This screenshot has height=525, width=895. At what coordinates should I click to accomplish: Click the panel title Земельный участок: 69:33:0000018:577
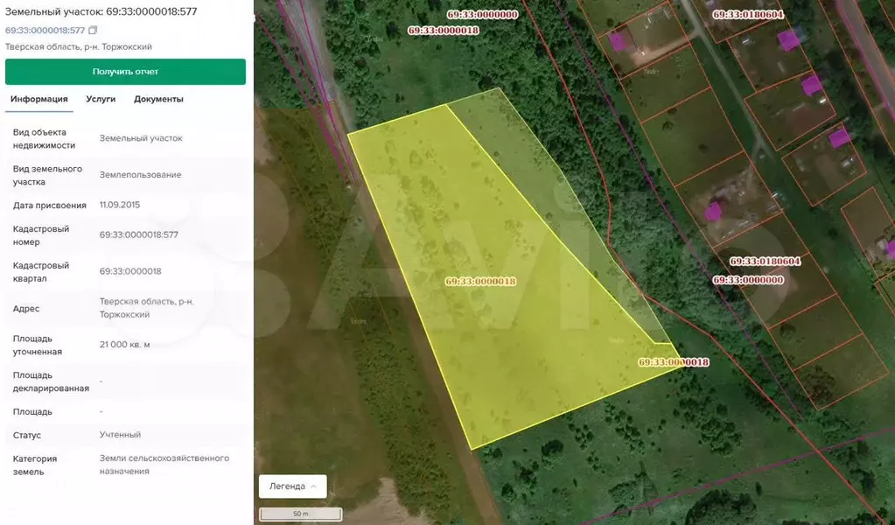(x=101, y=11)
